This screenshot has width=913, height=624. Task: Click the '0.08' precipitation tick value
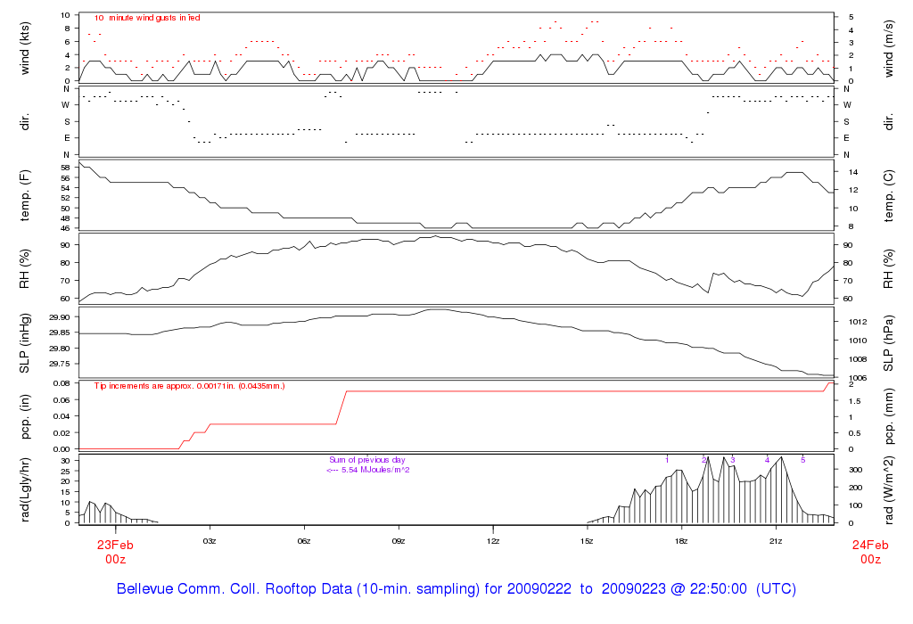tap(62, 383)
